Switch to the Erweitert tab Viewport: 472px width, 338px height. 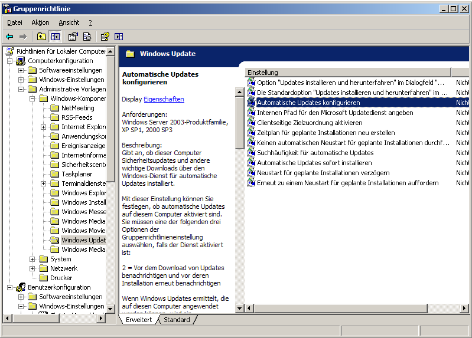[x=139, y=320]
